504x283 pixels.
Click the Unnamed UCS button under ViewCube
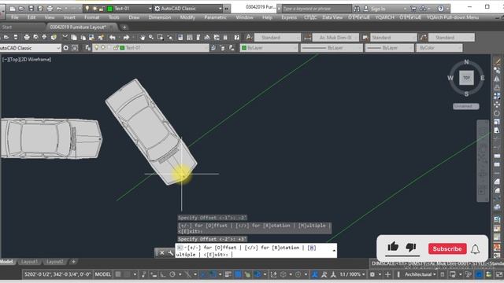465,106
